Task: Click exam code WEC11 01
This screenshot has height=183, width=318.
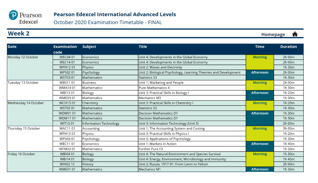Action: tap(67, 144)
